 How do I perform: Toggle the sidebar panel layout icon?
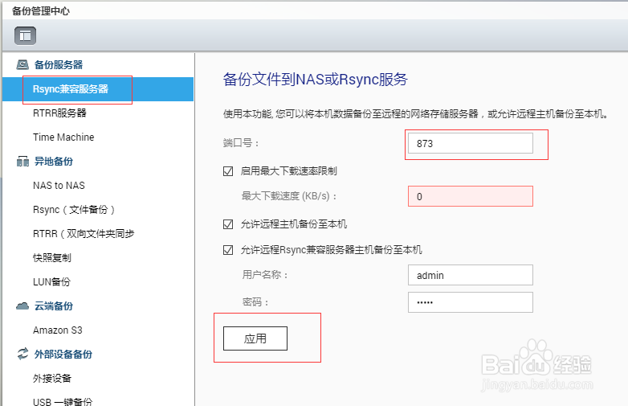(25, 35)
